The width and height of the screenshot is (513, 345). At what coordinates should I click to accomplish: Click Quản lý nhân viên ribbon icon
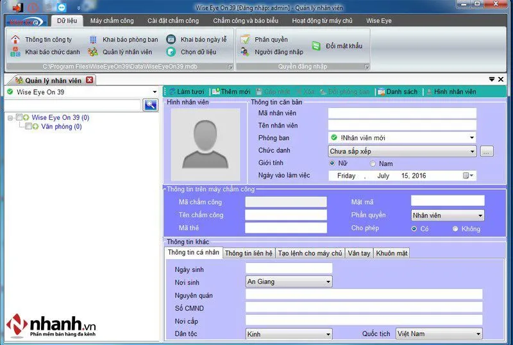[x=93, y=52]
